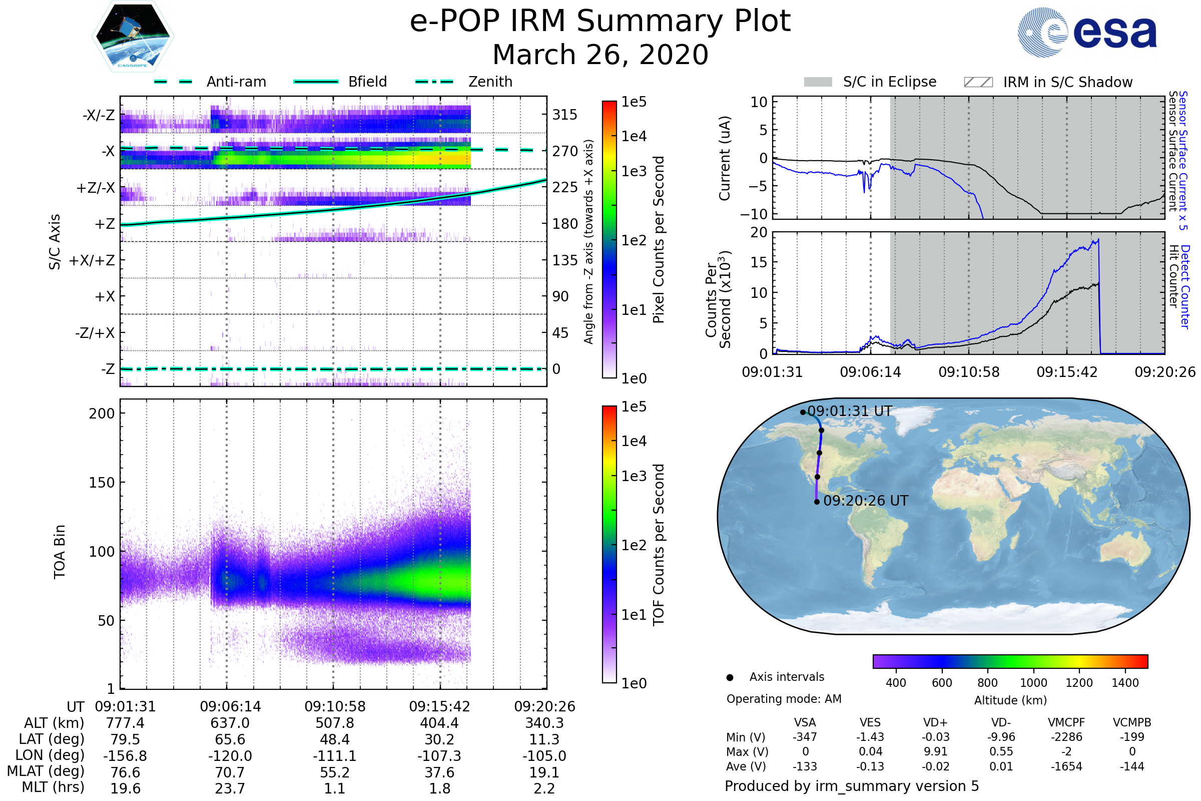Click the Bfield solid line legend marker
This screenshot has height=801, width=1201.
click(x=316, y=82)
